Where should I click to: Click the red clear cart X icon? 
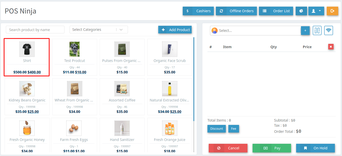coord(331,47)
